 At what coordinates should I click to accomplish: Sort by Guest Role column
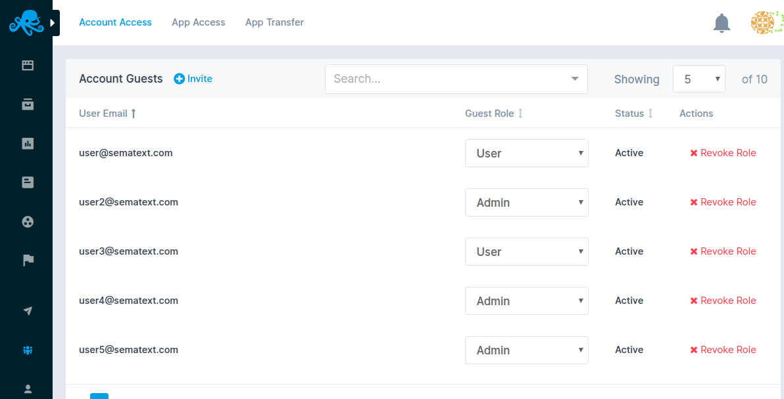494,114
